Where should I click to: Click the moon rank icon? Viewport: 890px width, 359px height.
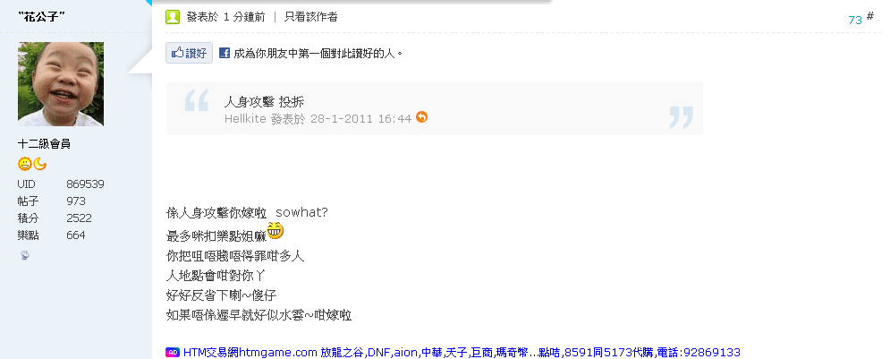39,164
